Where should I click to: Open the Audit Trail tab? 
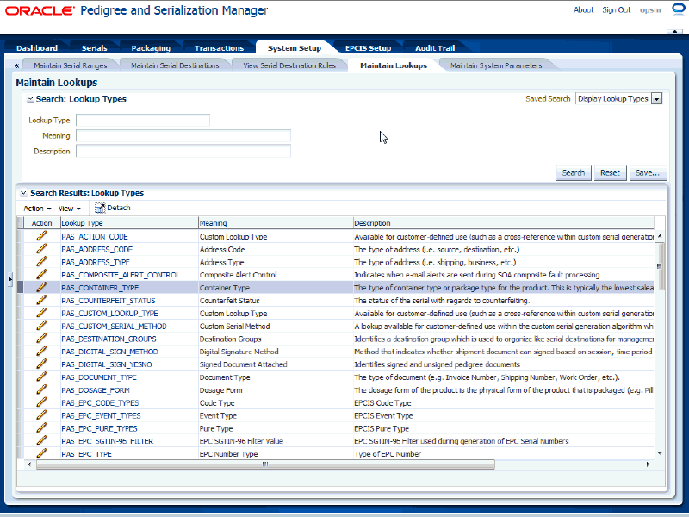click(435, 48)
